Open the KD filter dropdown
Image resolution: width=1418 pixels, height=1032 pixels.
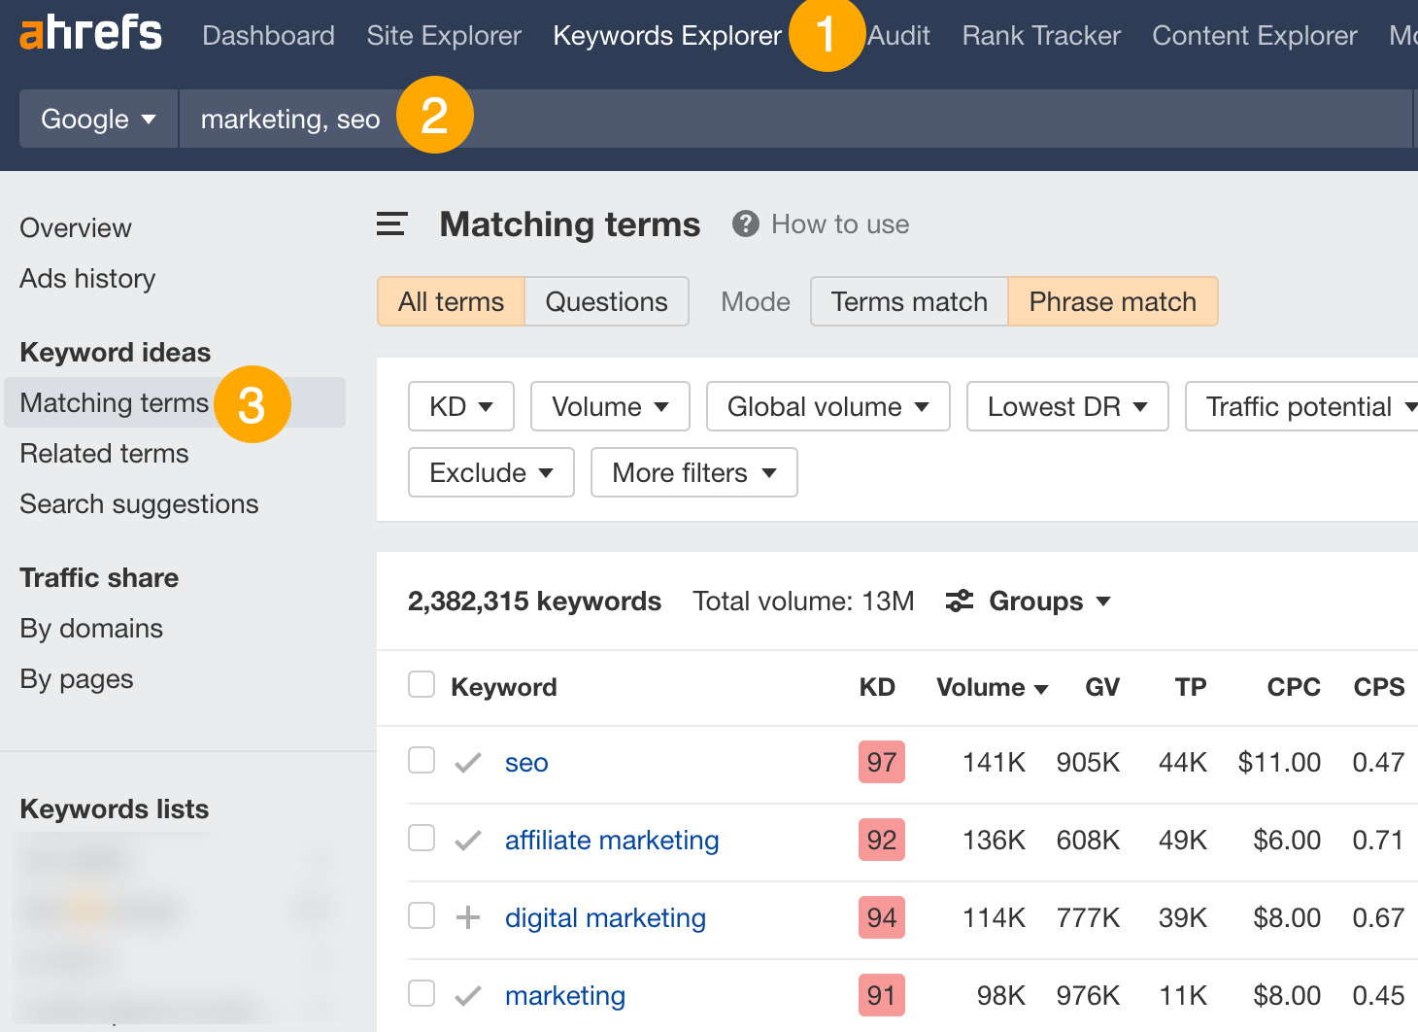click(460, 406)
